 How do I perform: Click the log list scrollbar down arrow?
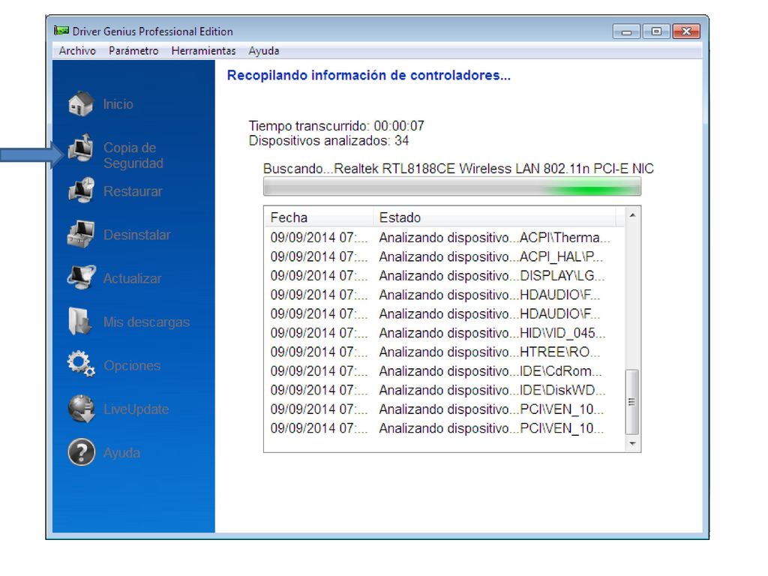tap(632, 443)
